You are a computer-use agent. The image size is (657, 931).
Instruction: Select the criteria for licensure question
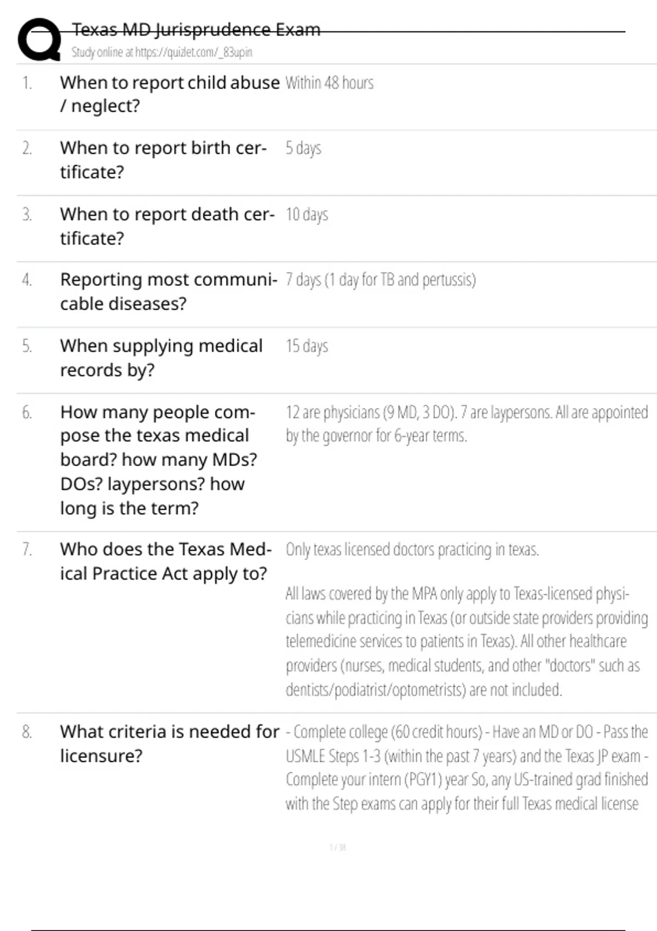point(169,743)
